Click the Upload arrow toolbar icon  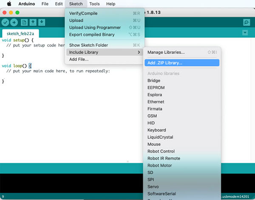[14, 22]
